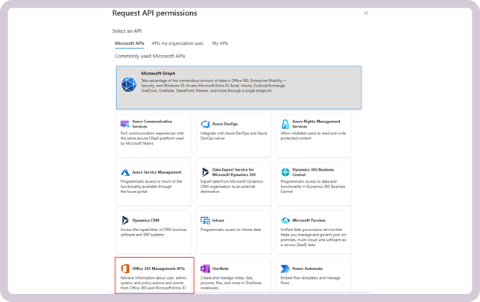The width and height of the screenshot is (480, 302).
Task: Choose the Azure Communication Services title
Action: pyautogui.click(x=152, y=124)
